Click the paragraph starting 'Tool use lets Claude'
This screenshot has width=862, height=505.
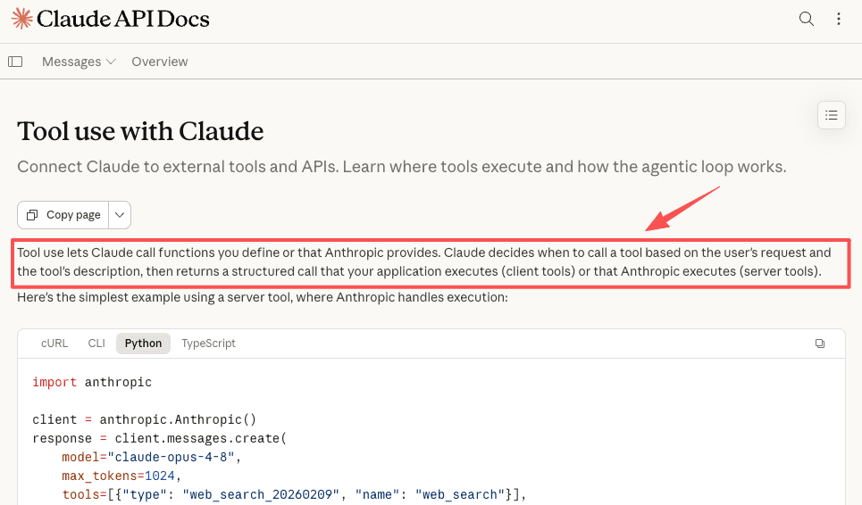(423, 261)
